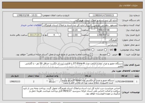Click the 11:00 validity time field
Screen dimensions: 145x103
(75, 35)
